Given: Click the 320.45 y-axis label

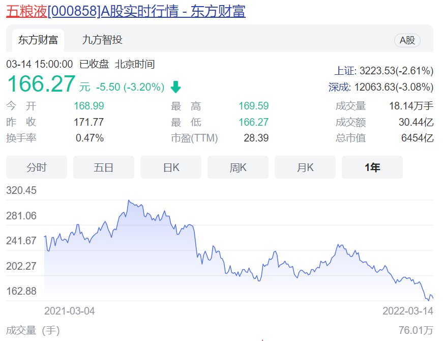Looking at the screenshot, I should coord(21,190).
